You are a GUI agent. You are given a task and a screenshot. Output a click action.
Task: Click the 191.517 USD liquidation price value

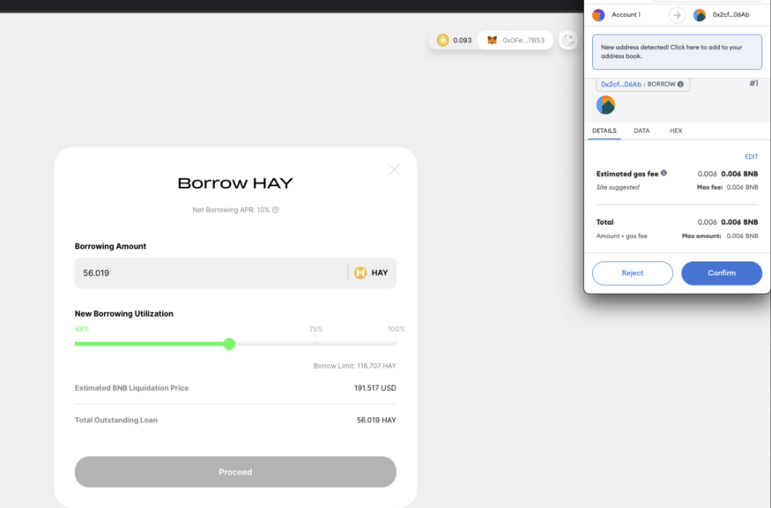tap(375, 388)
